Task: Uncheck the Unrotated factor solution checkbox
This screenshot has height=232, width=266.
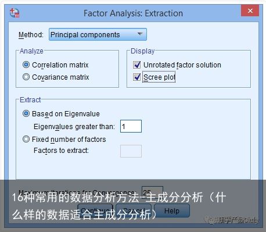Action: coord(137,65)
